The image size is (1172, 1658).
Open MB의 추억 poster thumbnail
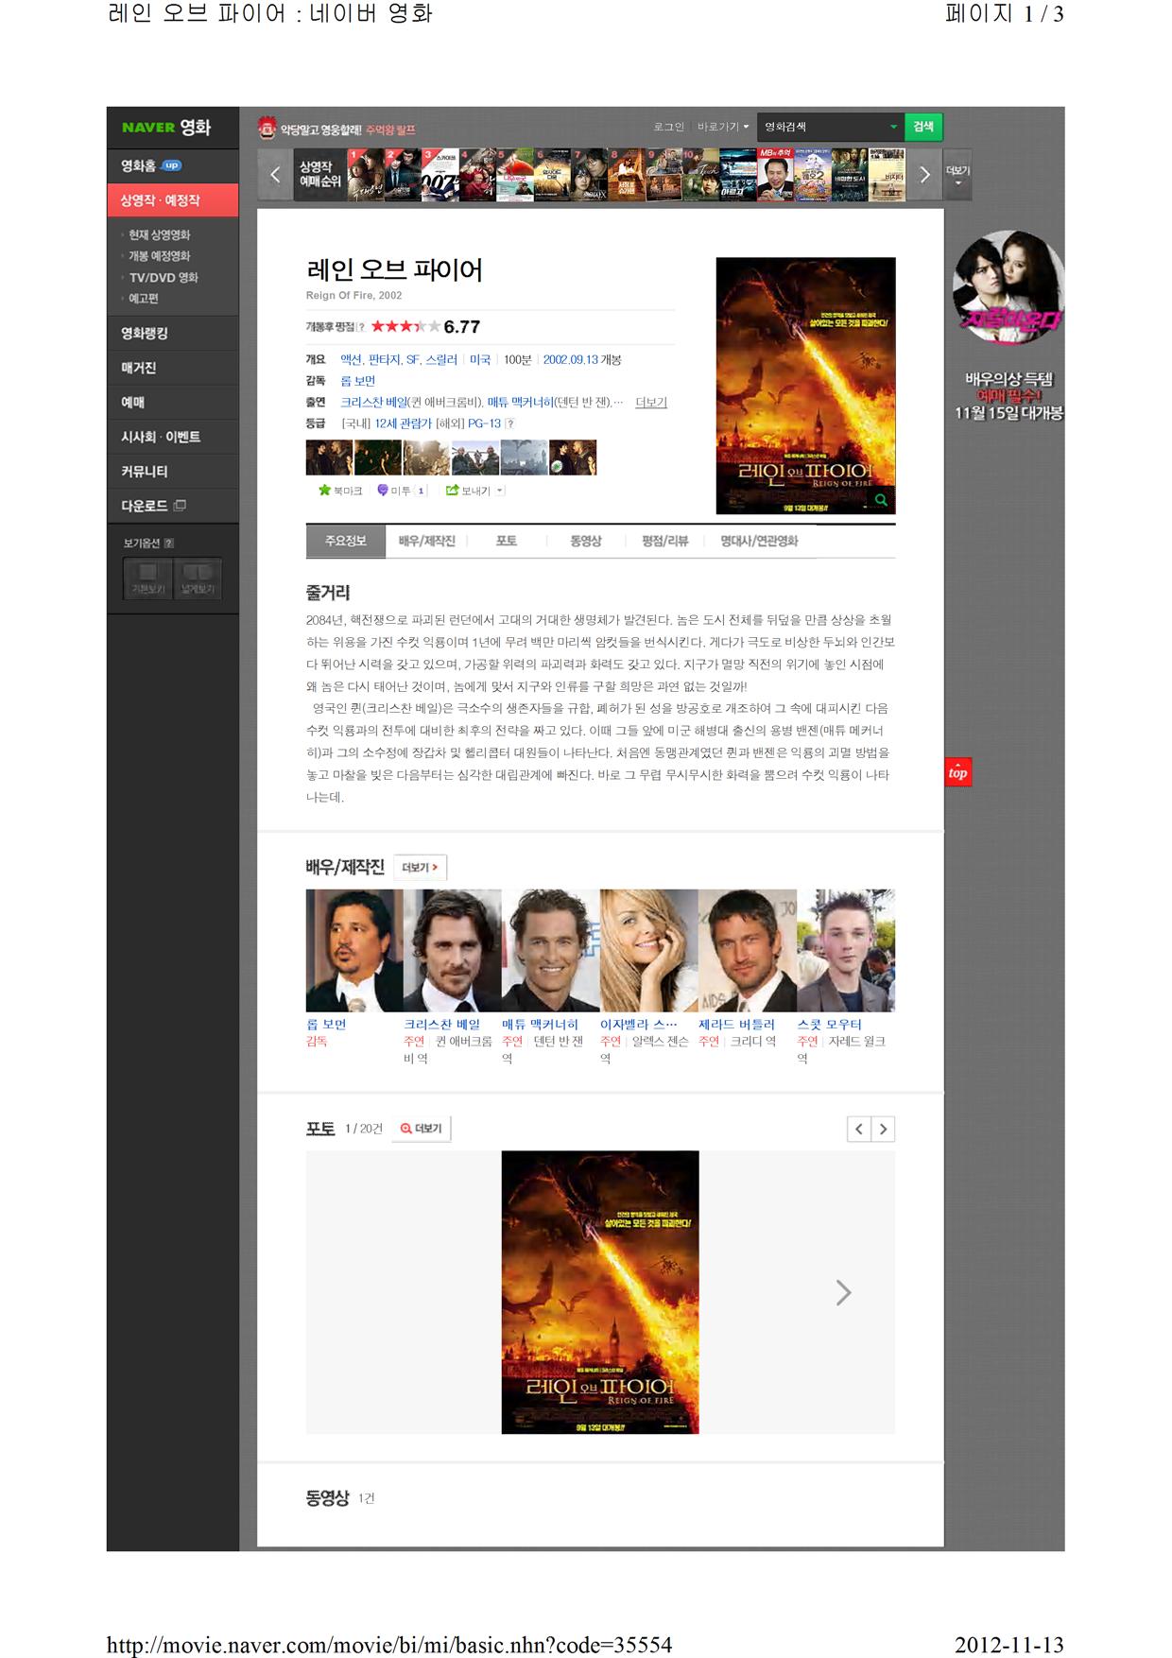click(x=775, y=175)
